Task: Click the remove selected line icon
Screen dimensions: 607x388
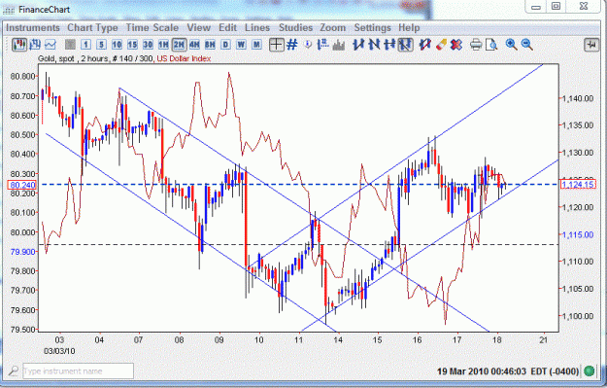Action: click(x=425, y=45)
